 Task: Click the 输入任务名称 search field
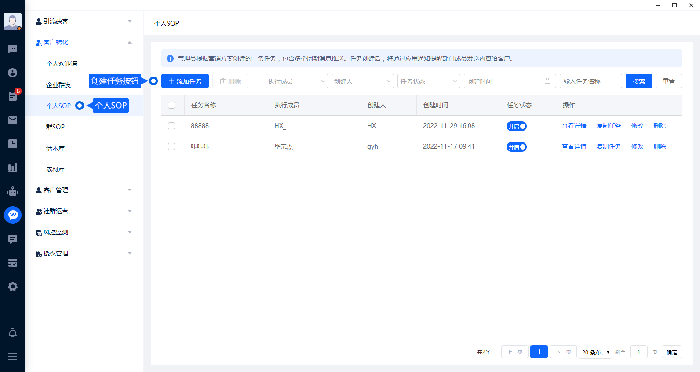(x=590, y=81)
